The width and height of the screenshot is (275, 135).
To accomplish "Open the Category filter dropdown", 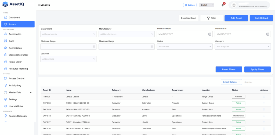I will coord(243,47).
